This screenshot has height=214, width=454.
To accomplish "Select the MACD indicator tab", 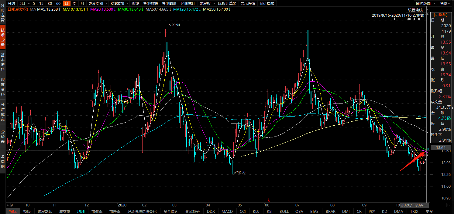I will pos(227,211).
